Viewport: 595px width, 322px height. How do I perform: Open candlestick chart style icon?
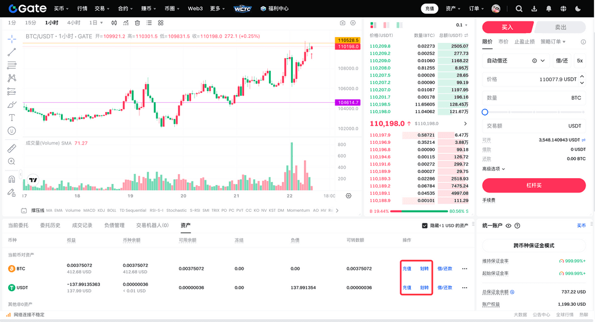point(114,23)
